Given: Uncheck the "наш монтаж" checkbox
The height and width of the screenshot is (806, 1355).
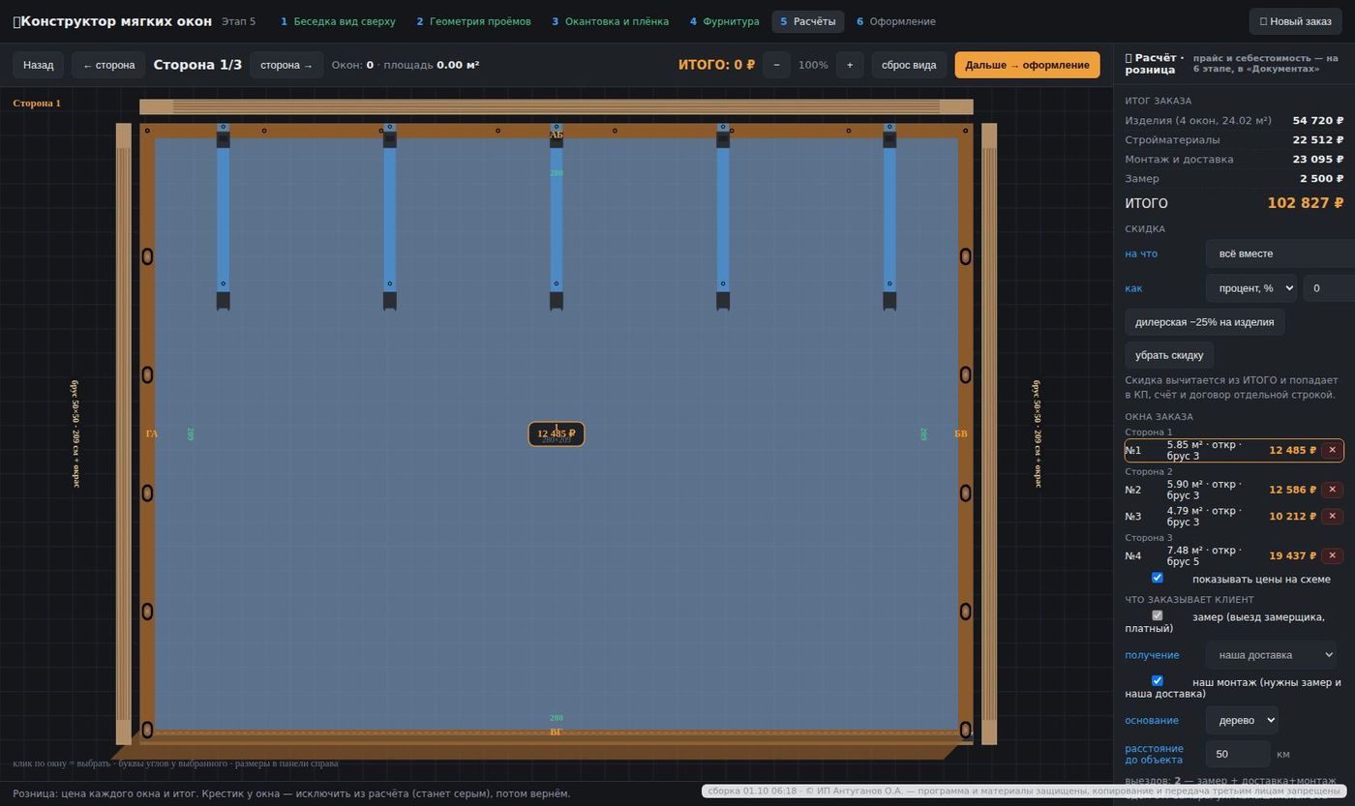Looking at the screenshot, I should [x=1157, y=681].
